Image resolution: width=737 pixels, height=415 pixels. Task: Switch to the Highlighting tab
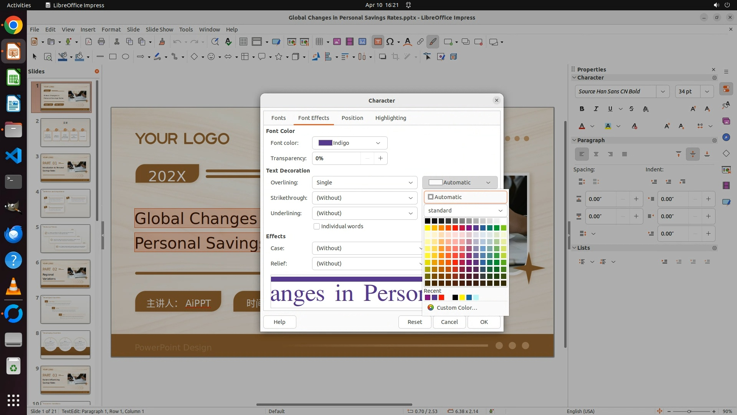point(390,118)
